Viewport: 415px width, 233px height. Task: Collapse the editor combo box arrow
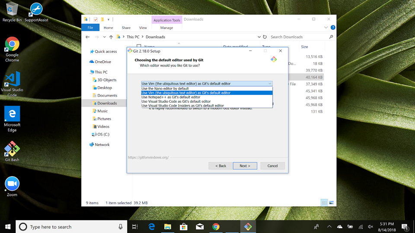pyautogui.click(x=270, y=83)
